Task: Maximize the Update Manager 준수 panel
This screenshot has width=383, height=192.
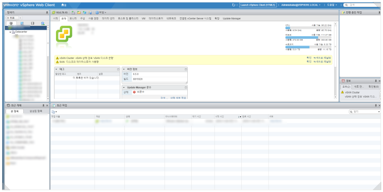Action: 186,87
